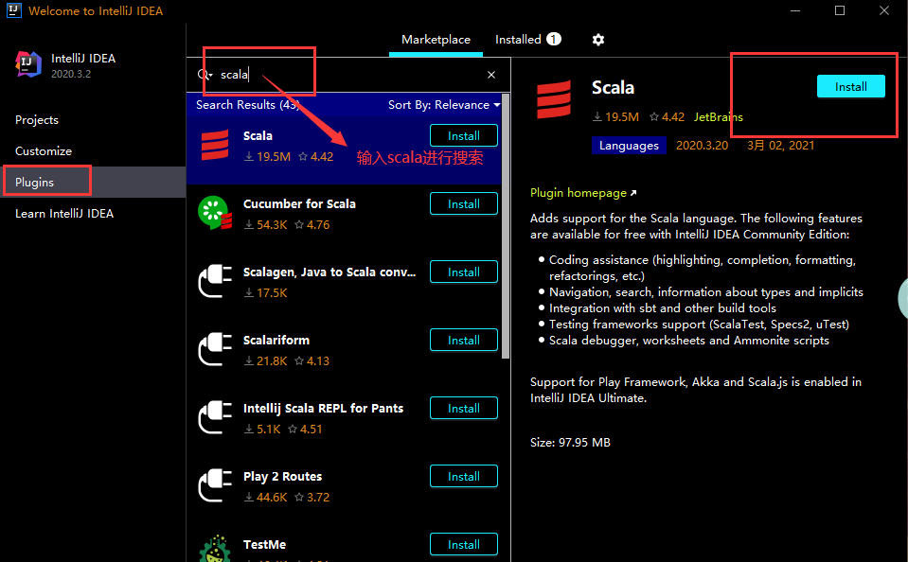Install the Cucumber for Scala plugin

pos(463,203)
